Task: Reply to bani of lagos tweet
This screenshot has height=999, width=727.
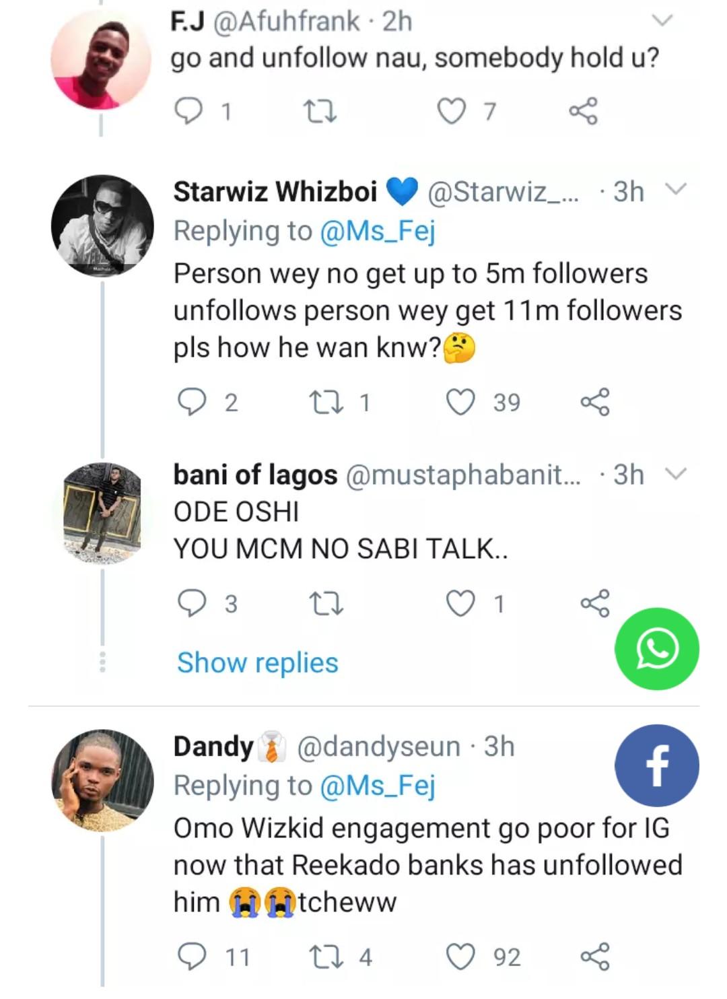Action: [192, 603]
